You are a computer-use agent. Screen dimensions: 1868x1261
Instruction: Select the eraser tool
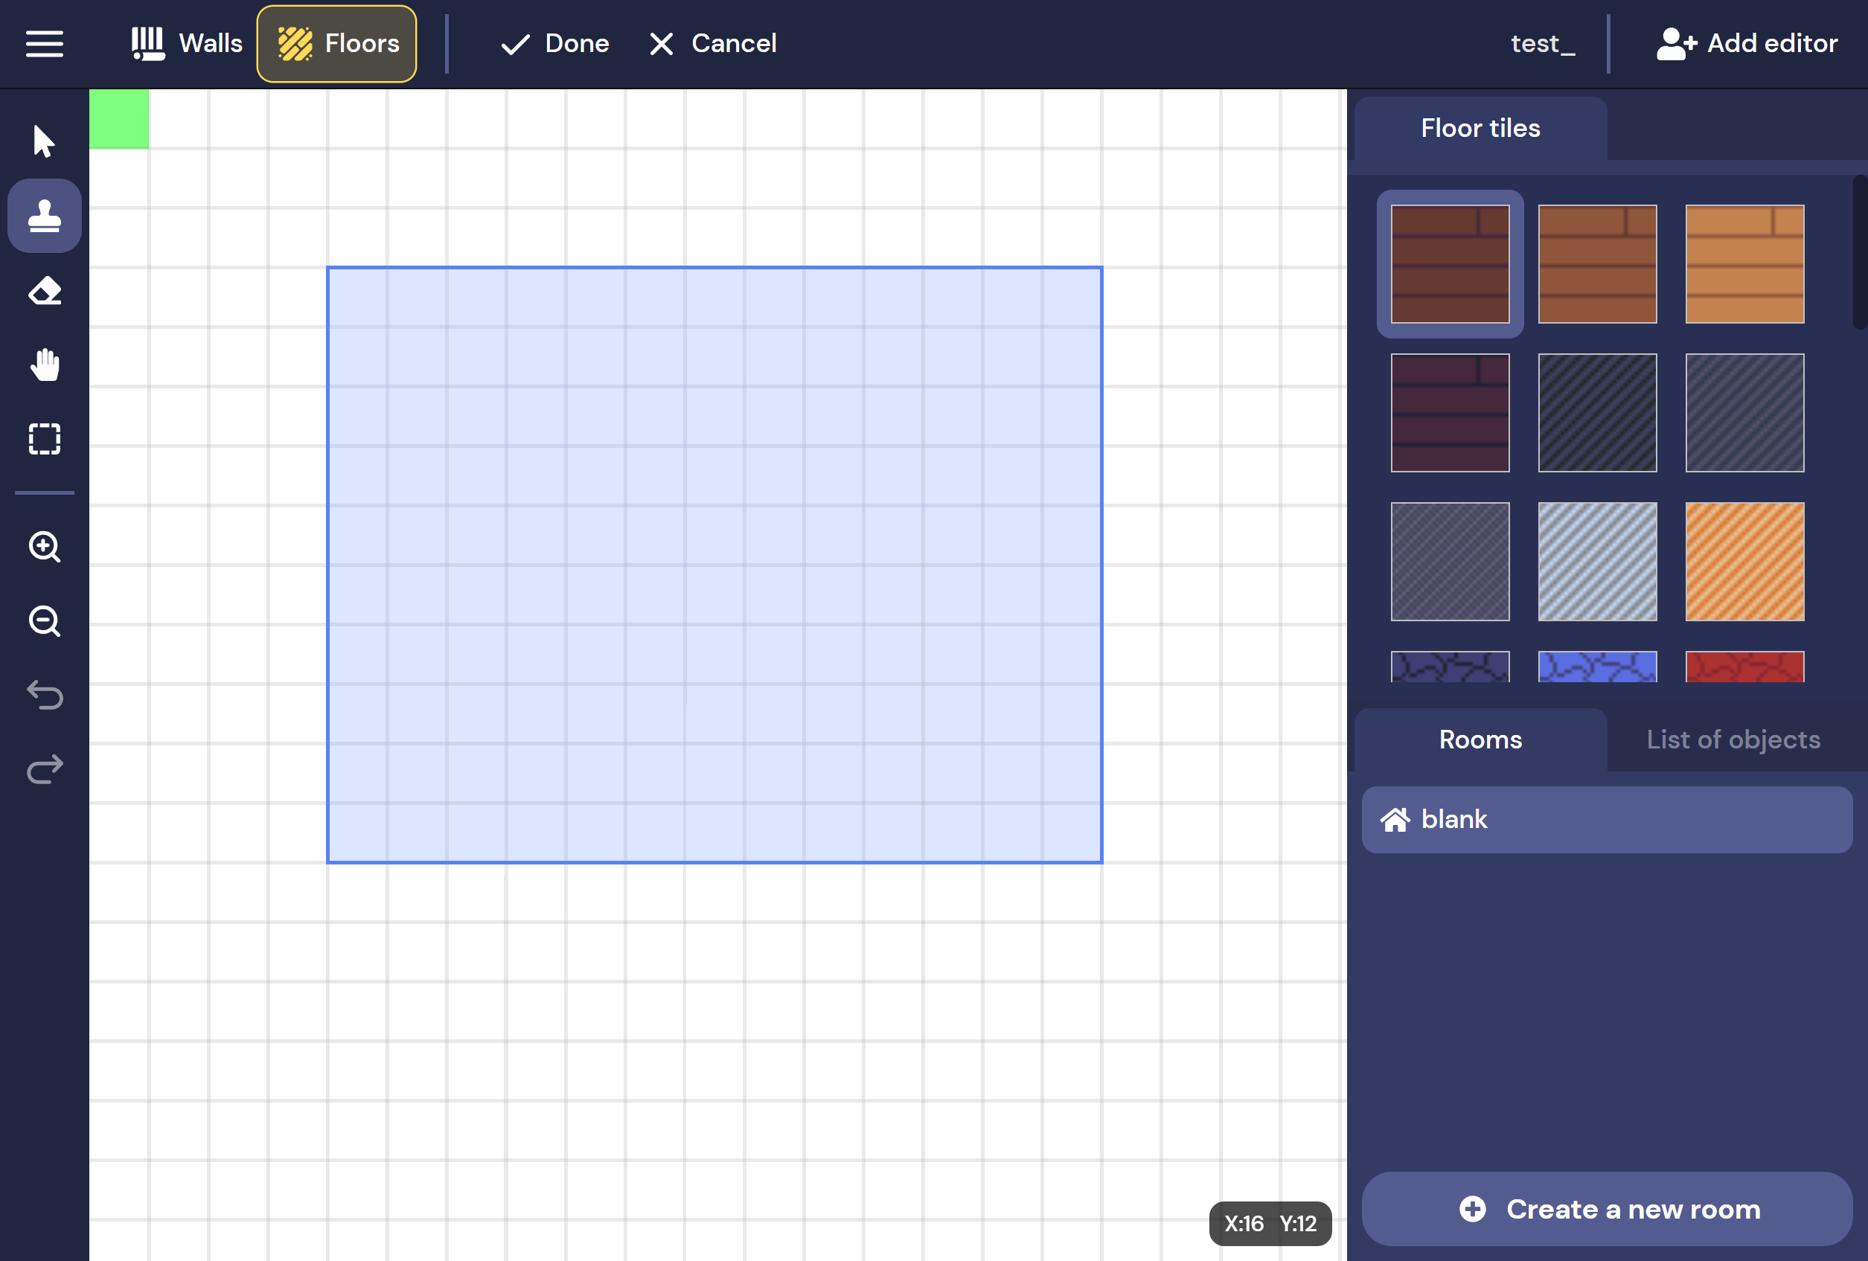(44, 291)
